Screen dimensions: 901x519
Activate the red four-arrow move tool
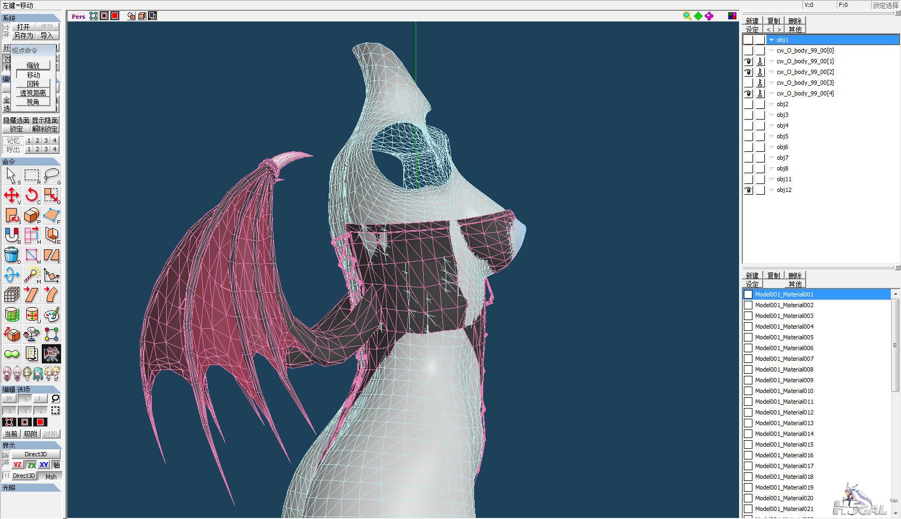tap(11, 196)
